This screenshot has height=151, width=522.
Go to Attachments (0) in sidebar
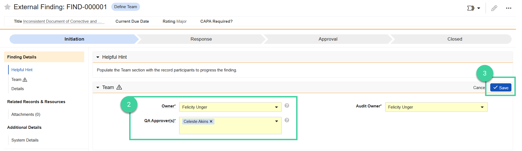[26, 114]
